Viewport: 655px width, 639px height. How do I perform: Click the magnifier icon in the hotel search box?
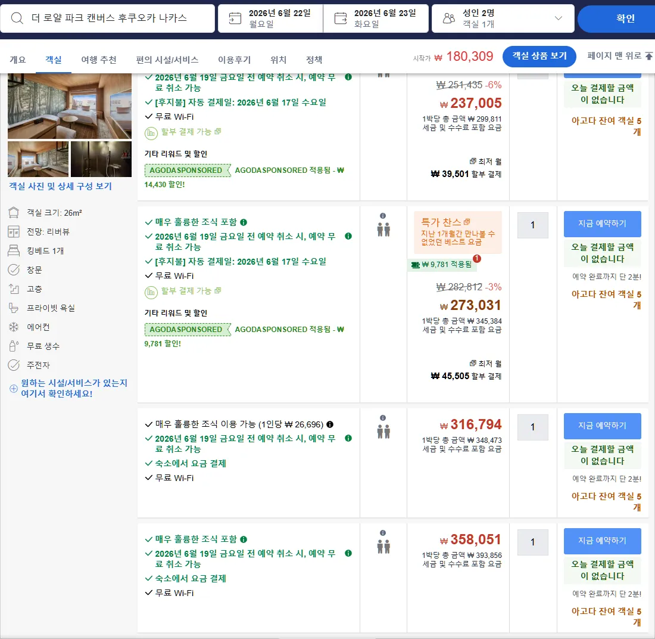(x=17, y=18)
